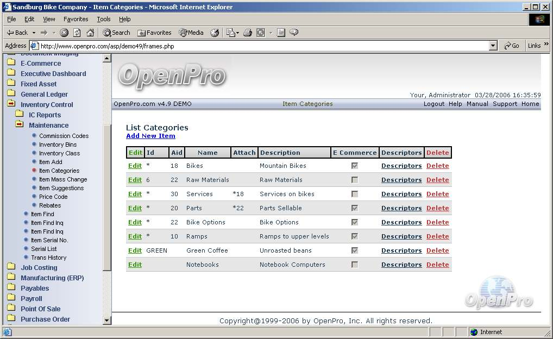This screenshot has width=553, height=339.
Task: Open Commission Codes in Maintenance tree
Action: 64,136
